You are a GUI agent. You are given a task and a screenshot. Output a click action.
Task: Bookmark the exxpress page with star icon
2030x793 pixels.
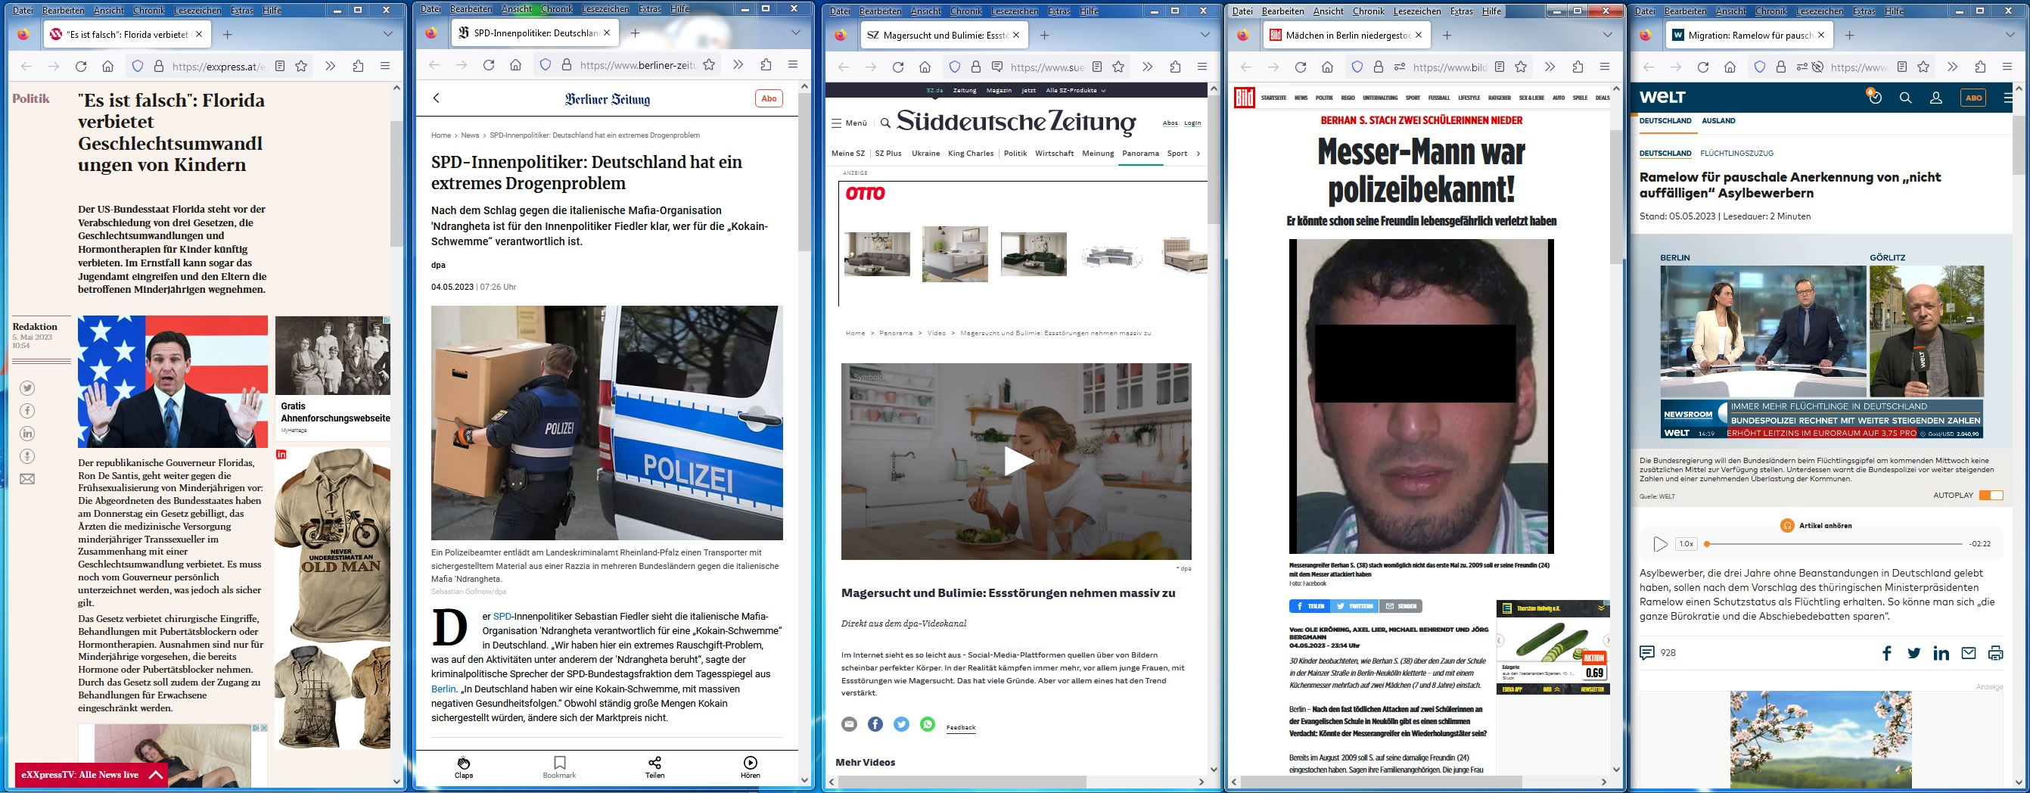tap(301, 67)
